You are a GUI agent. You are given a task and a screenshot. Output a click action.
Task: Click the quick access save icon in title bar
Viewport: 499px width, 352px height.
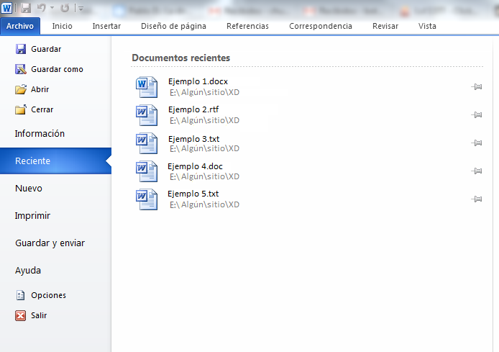point(25,8)
